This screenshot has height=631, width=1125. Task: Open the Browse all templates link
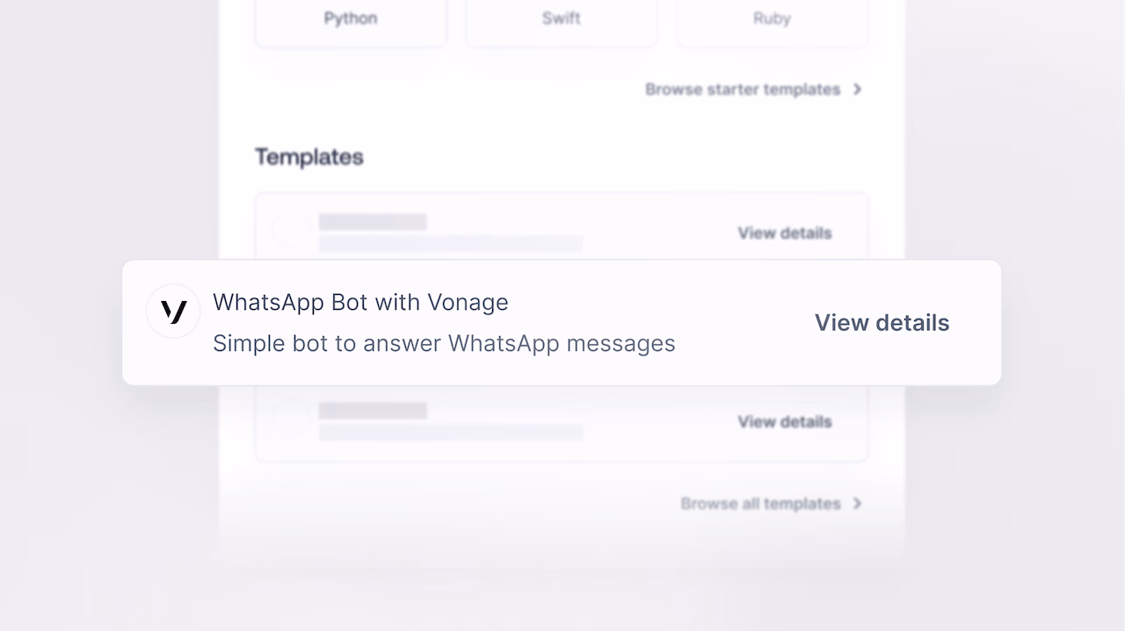click(760, 504)
